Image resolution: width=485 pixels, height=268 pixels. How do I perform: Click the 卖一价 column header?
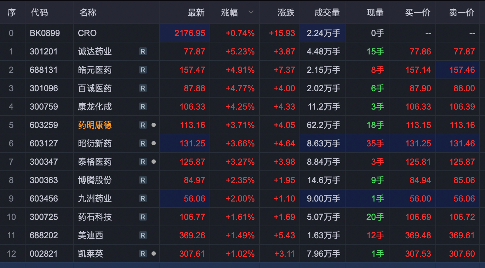461,13
